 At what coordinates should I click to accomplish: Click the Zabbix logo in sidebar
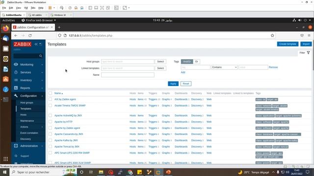point(23,44)
